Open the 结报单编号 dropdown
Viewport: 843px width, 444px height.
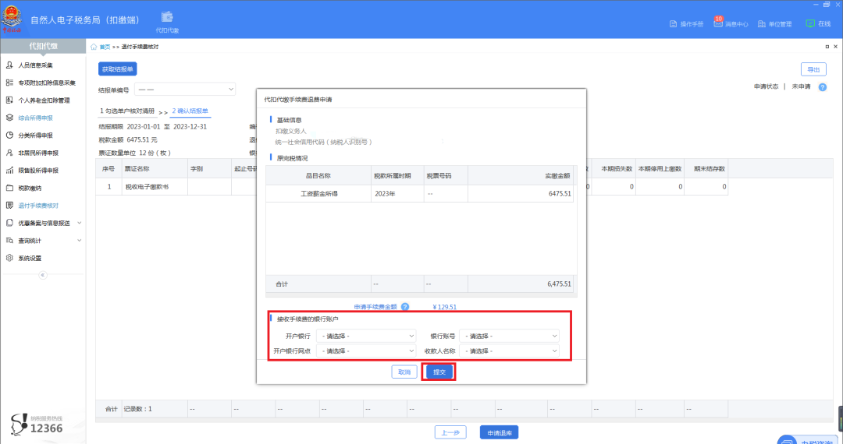pos(185,89)
